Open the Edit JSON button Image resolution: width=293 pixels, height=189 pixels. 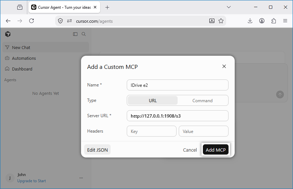(x=97, y=150)
